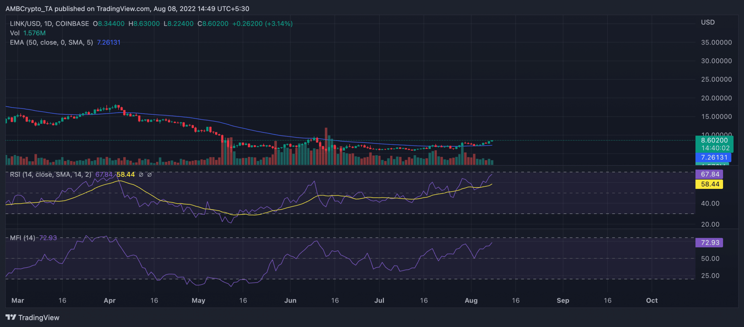Click the blue EMA price tag 7.26131
Viewport: 744px width, 327px height.
713,158
